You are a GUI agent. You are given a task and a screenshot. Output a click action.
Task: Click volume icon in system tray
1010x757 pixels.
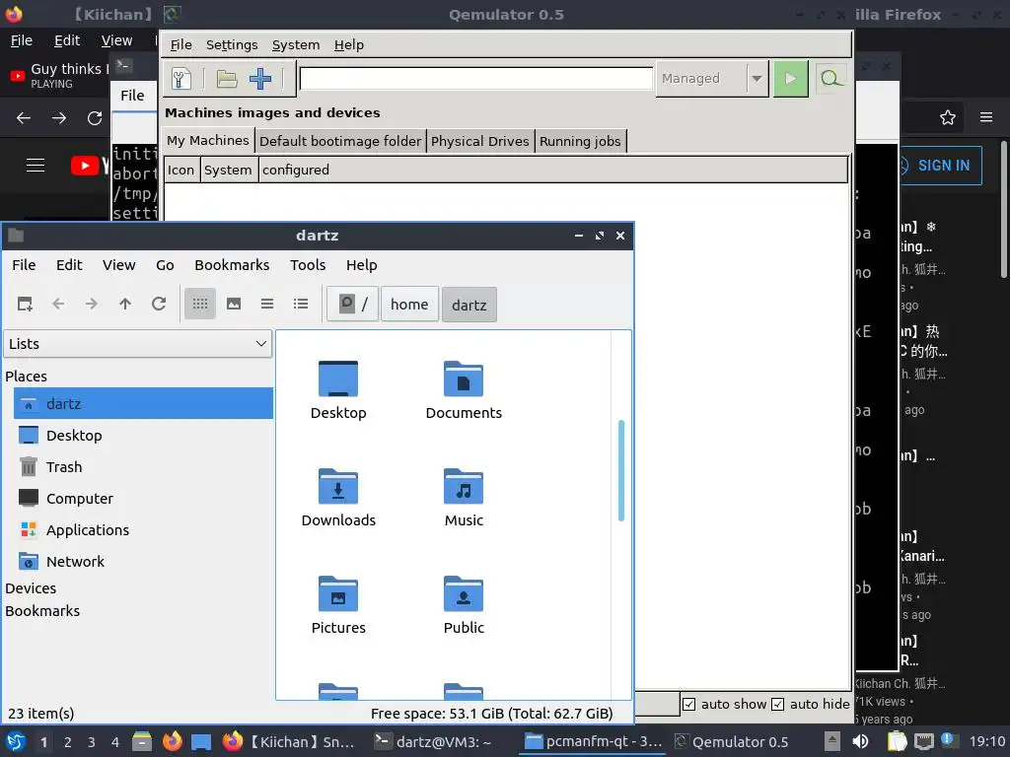[x=860, y=741]
